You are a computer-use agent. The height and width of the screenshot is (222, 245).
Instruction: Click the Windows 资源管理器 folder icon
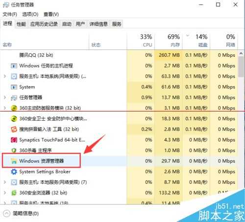tap(14, 161)
